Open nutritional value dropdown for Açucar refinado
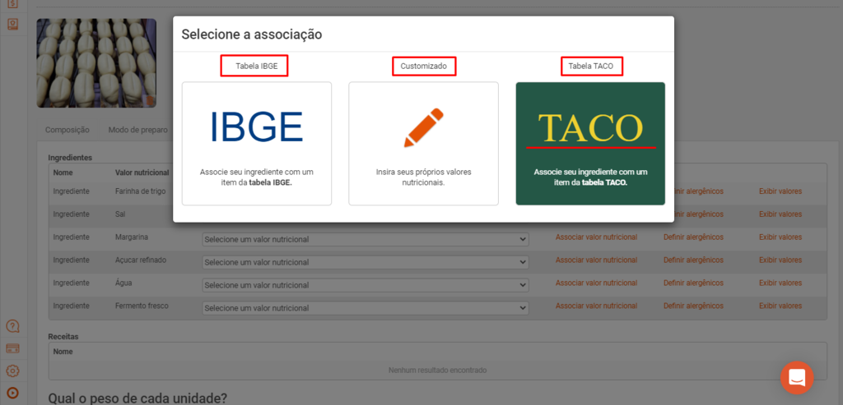Image resolution: width=843 pixels, height=405 pixels. (x=366, y=262)
